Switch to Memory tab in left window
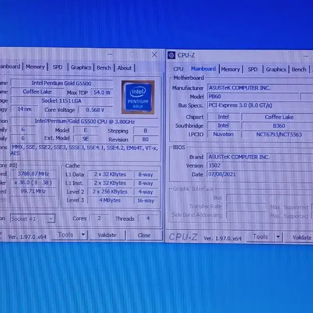 [x=35, y=67]
